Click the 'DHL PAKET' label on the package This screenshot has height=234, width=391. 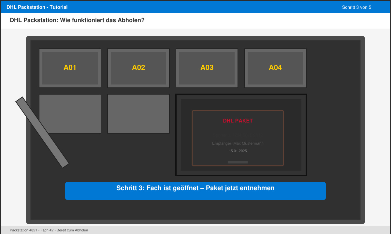[238, 121]
